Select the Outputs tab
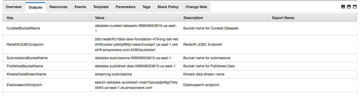Screen dimensions: 360x96 point(35,7)
